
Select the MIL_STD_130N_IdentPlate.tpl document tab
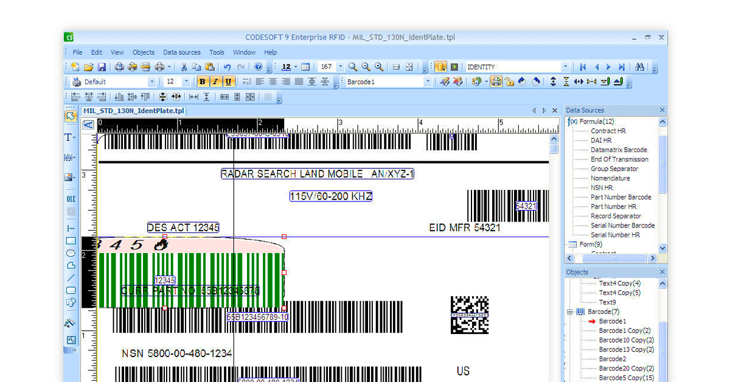click(134, 111)
